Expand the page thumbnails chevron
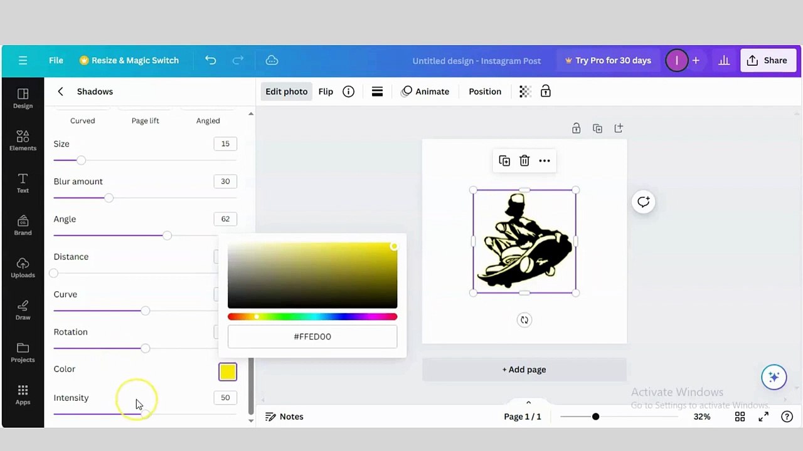Screen dimensions: 803x451 pos(528,403)
